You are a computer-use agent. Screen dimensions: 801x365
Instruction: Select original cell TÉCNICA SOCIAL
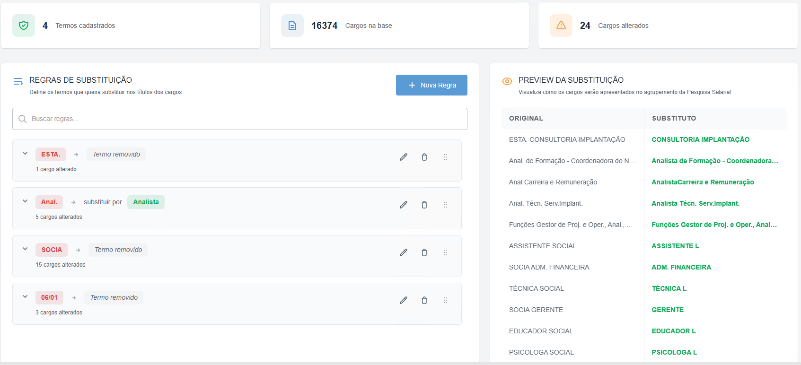point(537,288)
